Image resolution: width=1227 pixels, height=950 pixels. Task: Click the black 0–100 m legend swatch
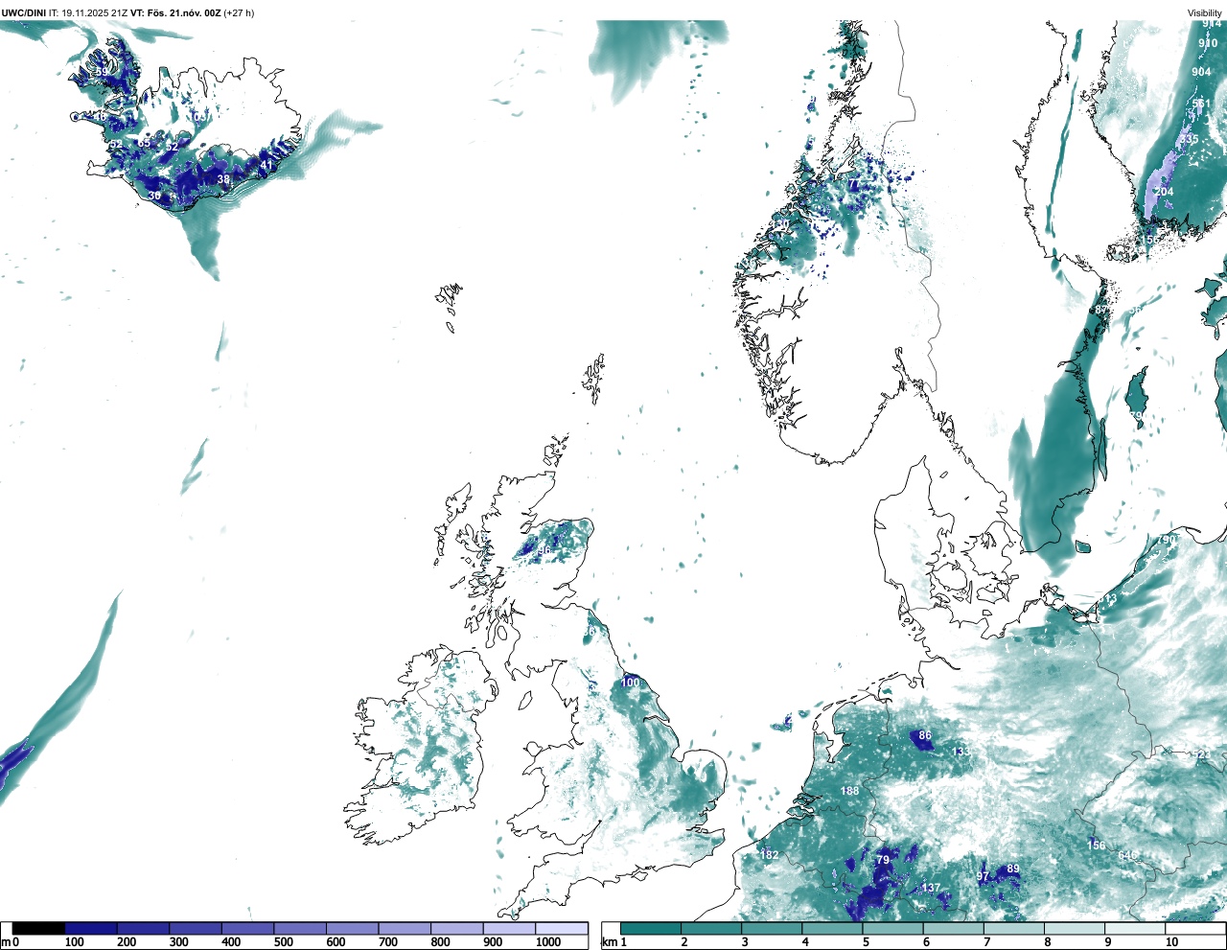coord(38,928)
